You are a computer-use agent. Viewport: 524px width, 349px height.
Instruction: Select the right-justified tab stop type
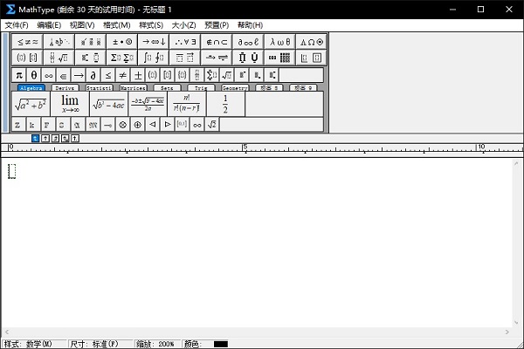pos(56,138)
